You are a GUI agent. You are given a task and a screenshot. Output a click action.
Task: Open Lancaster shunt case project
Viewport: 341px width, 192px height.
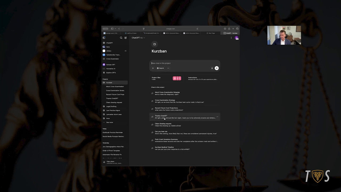115,115
